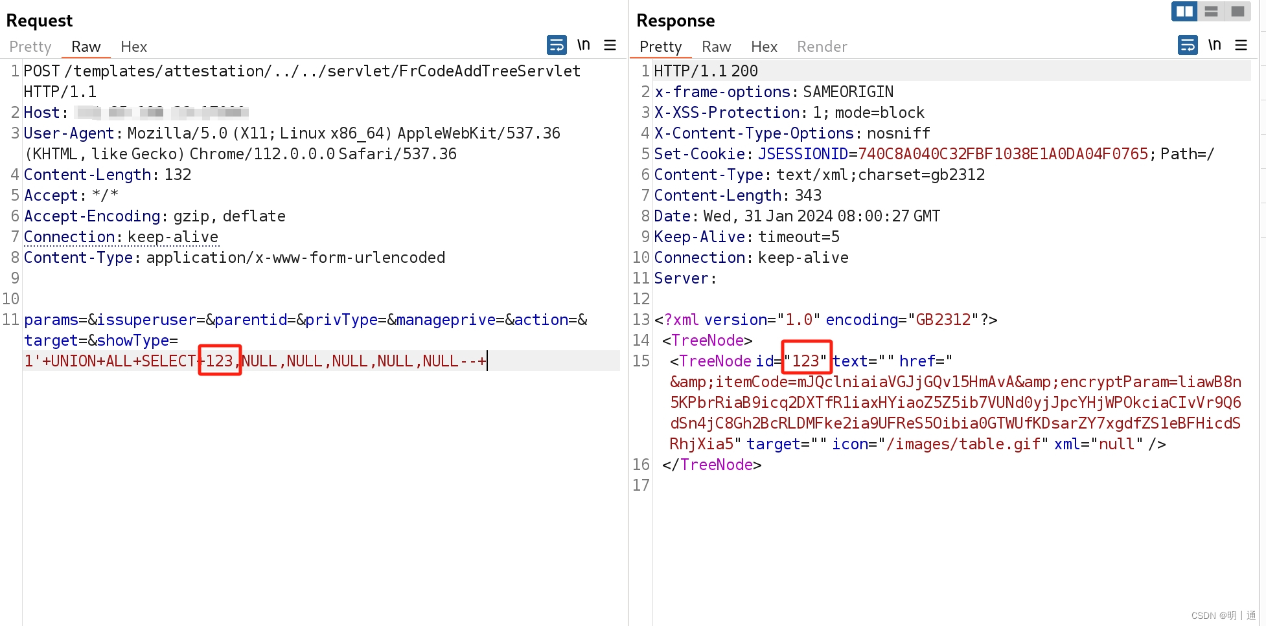The width and height of the screenshot is (1266, 626).
Task: Click Content-Type: application/x-www-form-urlencoded header
Action: [x=235, y=258]
